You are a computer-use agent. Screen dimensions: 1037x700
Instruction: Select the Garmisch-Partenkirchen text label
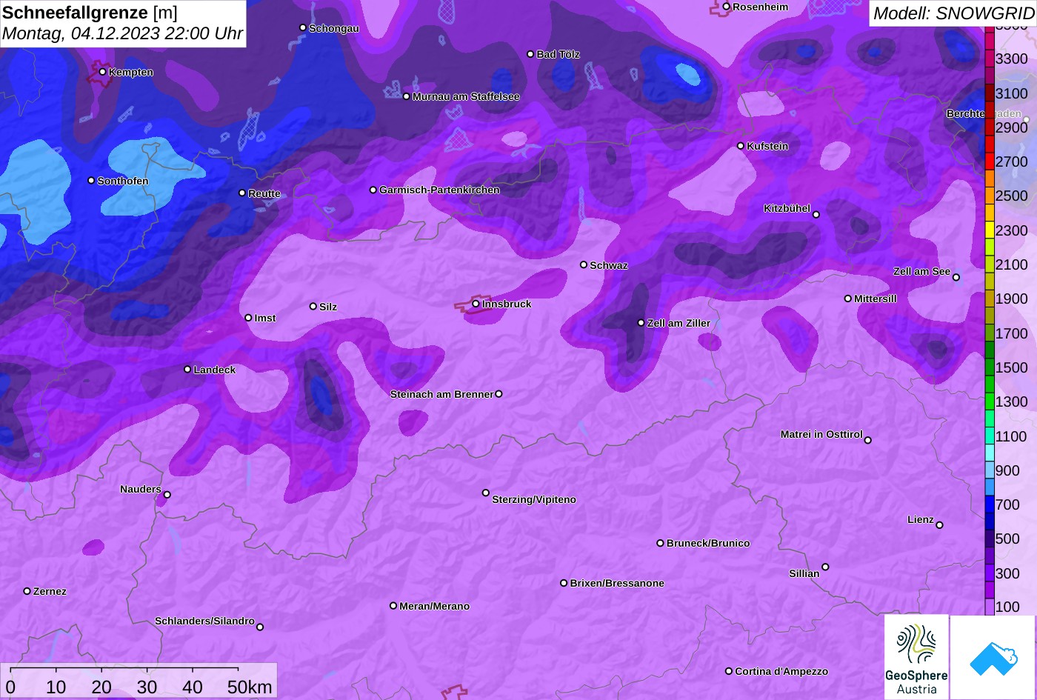[439, 190]
